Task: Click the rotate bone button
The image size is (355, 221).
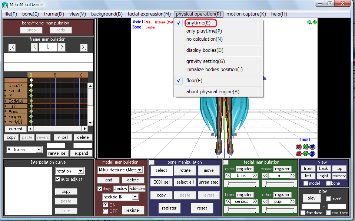Action: click(x=185, y=170)
